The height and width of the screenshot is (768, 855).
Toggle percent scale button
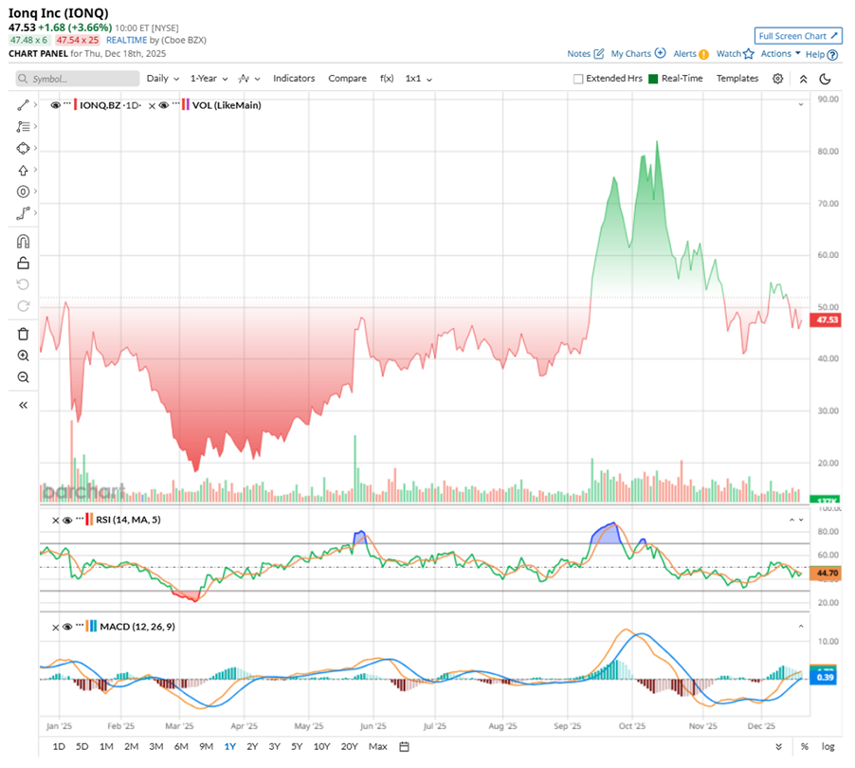(805, 747)
